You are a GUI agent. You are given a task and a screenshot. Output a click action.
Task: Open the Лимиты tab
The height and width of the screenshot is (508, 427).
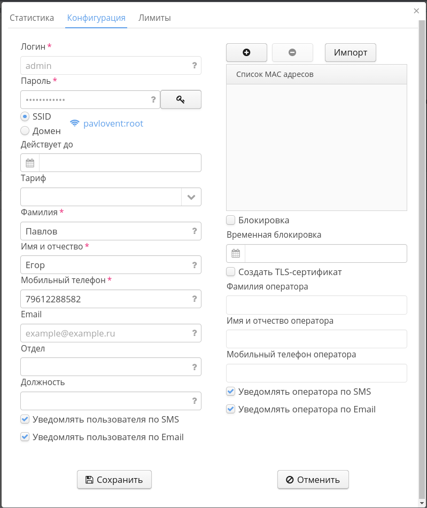154,18
